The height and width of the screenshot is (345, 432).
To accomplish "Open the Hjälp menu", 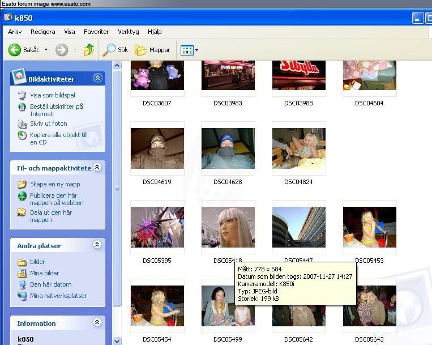I will coord(155,32).
